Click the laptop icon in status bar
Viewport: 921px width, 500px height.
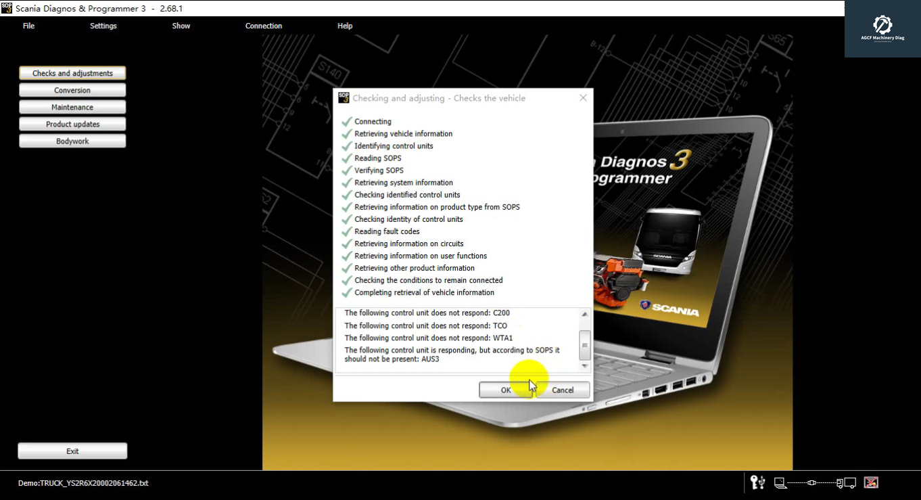click(x=780, y=482)
